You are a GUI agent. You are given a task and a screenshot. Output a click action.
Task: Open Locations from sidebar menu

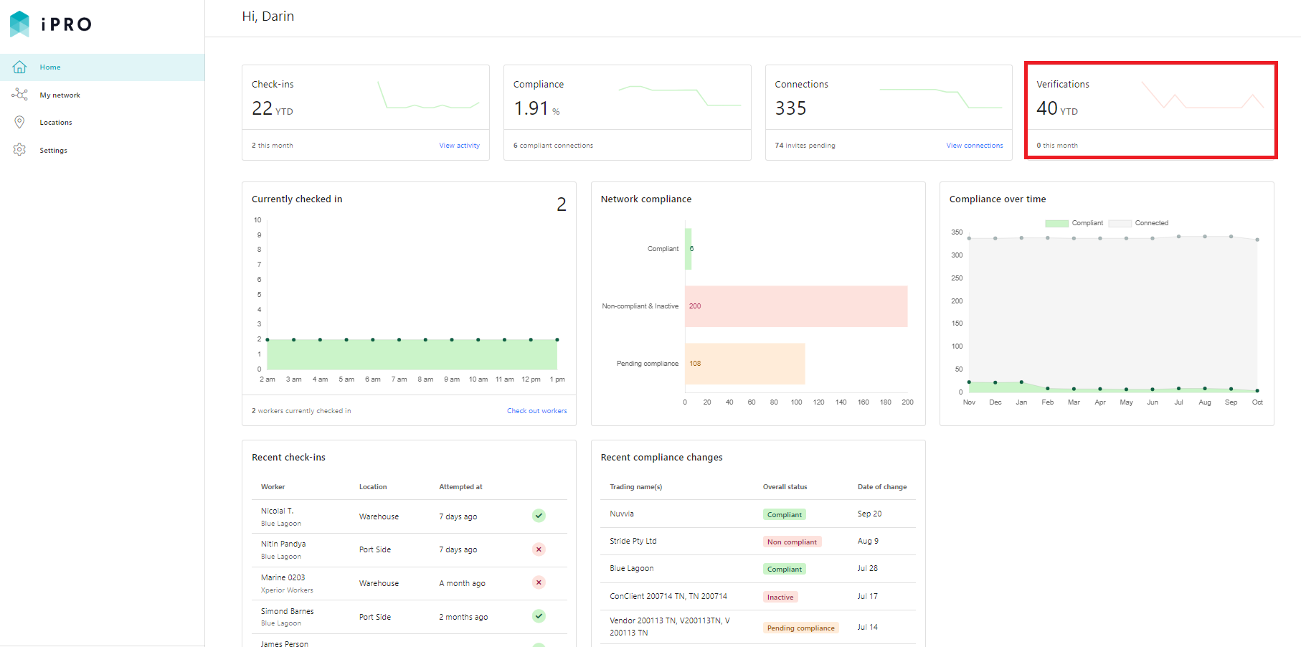tap(56, 123)
